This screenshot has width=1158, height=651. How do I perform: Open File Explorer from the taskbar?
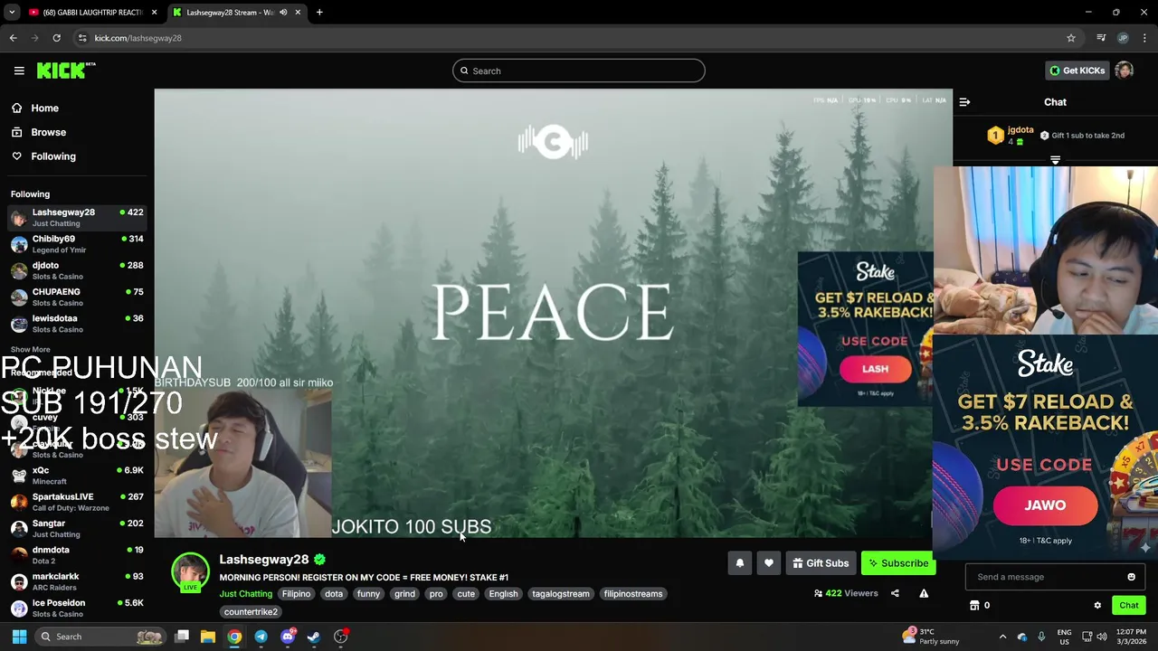pyautogui.click(x=207, y=637)
